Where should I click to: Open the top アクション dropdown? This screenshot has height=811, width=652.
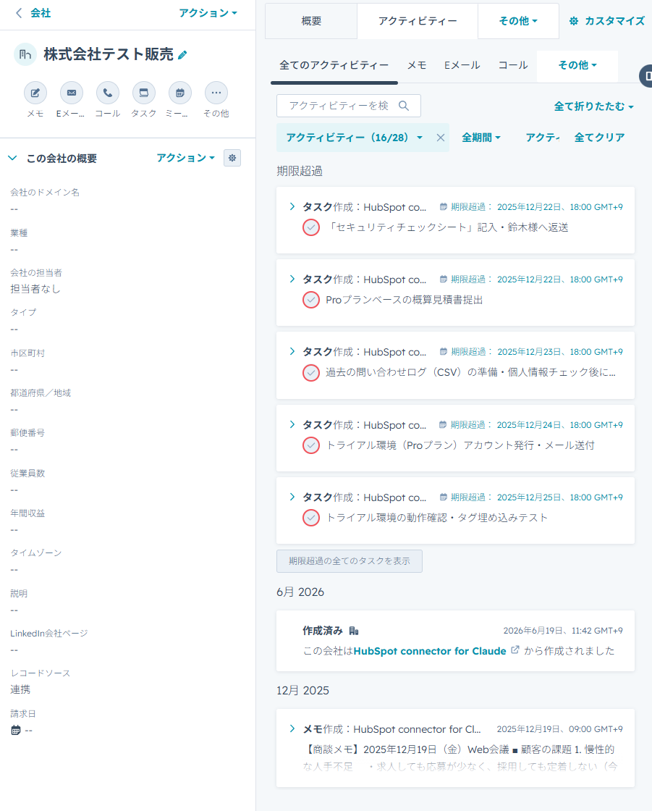[x=208, y=13]
